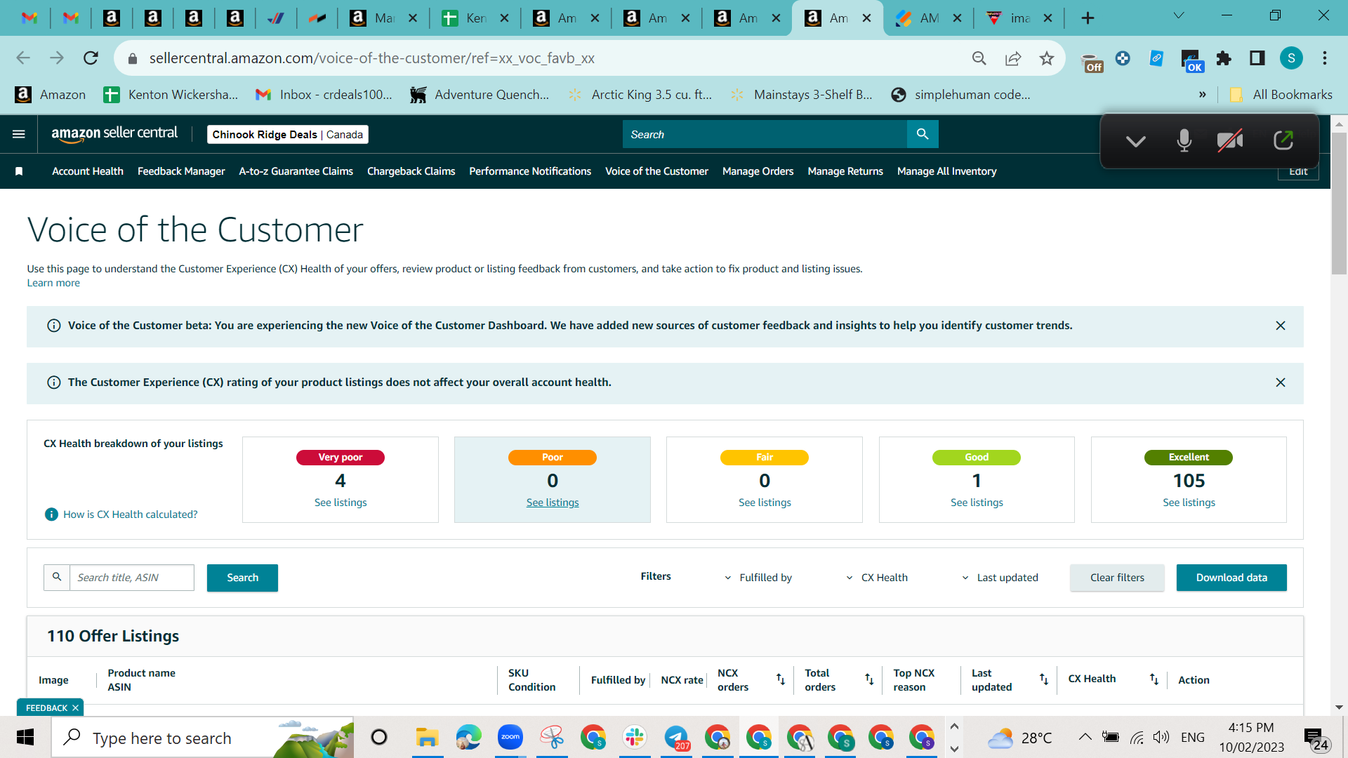This screenshot has width=1348, height=758.
Task: Open the browser zoom magnifier icon
Action: pos(979,58)
